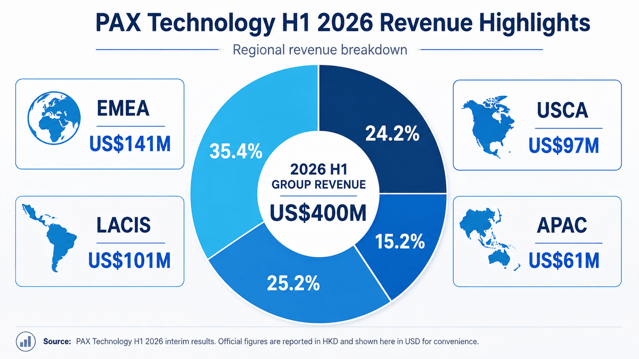Click the US$101M value

tap(130, 261)
